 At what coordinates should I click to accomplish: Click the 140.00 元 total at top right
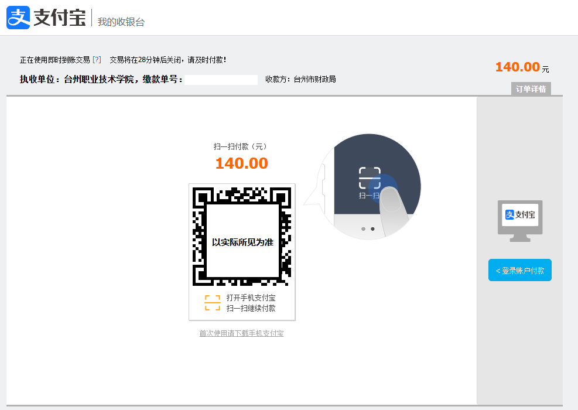tap(521, 67)
